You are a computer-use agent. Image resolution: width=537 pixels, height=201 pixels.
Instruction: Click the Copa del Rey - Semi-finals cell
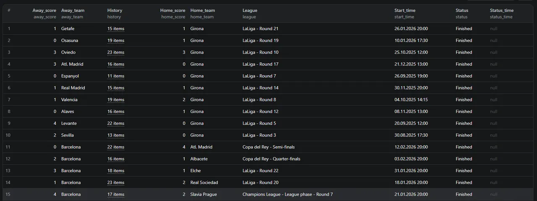coord(268,147)
